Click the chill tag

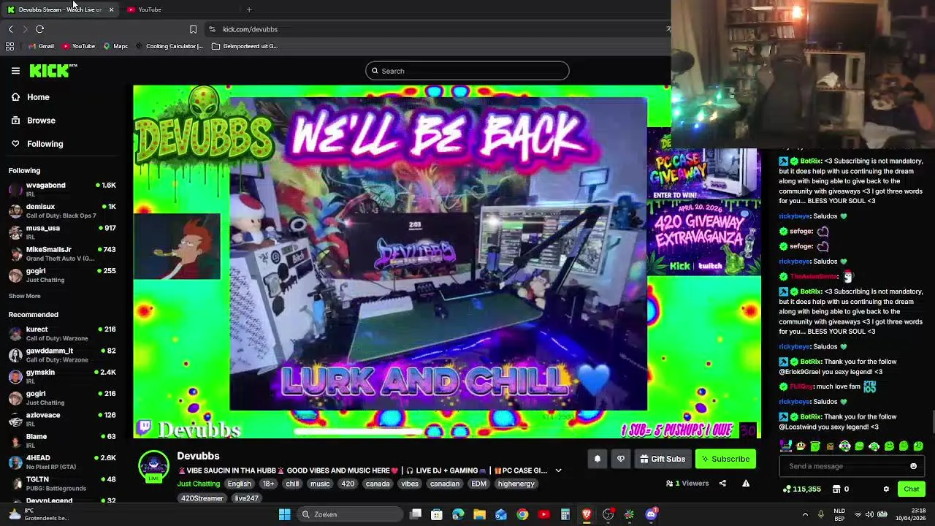(x=292, y=484)
